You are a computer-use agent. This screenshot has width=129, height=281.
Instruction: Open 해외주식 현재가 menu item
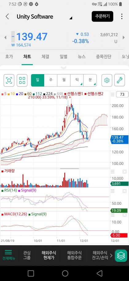pyautogui.click(x=49, y=255)
